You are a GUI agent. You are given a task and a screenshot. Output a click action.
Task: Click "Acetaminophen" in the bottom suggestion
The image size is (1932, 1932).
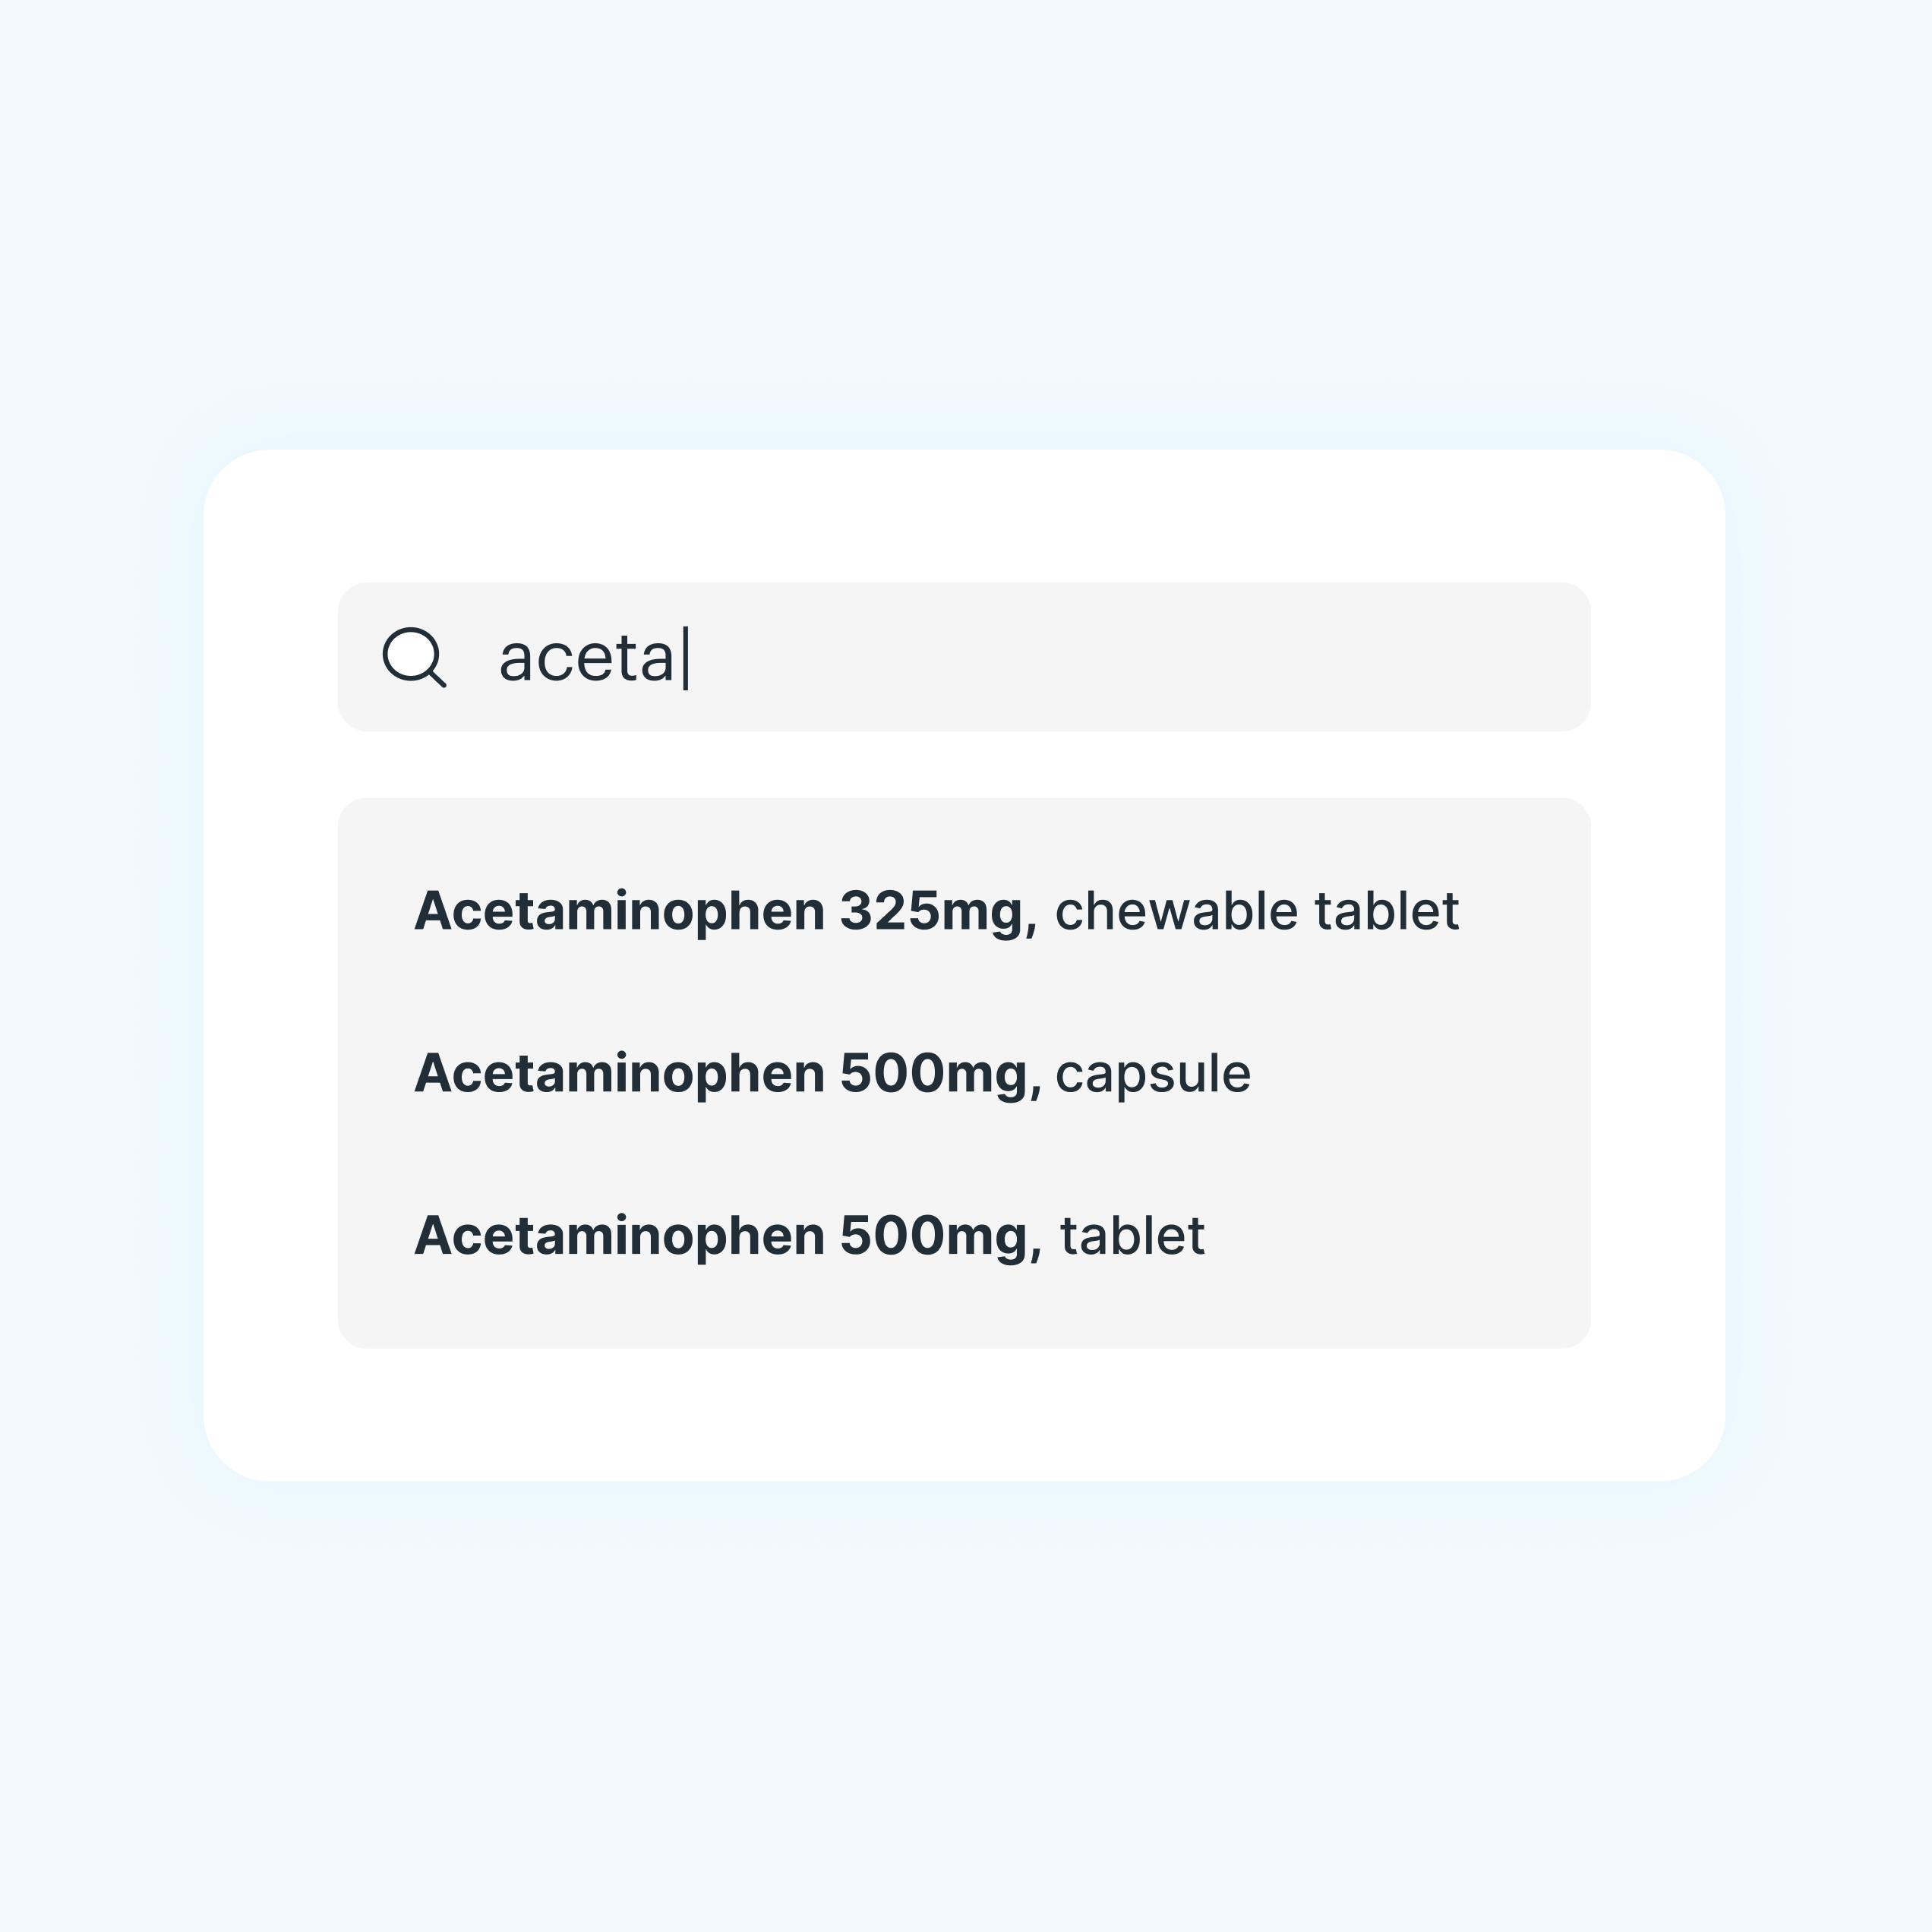click(620, 1235)
